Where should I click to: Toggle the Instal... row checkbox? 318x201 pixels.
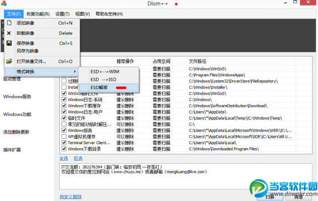pos(64,87)
